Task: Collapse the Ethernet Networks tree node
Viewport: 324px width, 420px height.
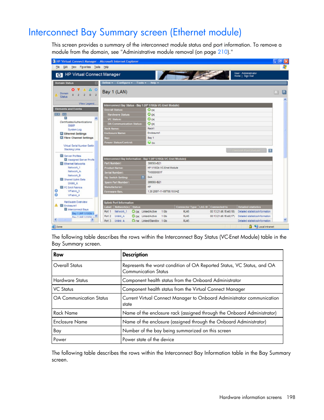Action: (x=62, y=164)
